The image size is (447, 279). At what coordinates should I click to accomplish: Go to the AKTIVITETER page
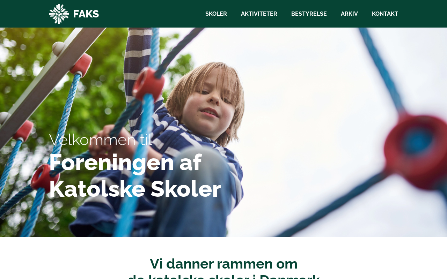pyautogui.click(x=259, y=14)
